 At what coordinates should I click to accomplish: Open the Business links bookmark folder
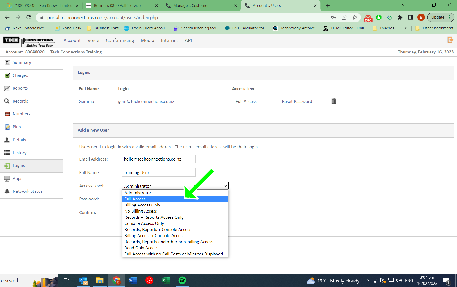(103, 28)
